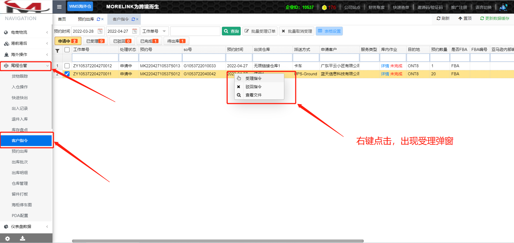This screenshot has height=243, width=514.
Task: Click the green 查询 search button
Action: click(x=231, y=31)
